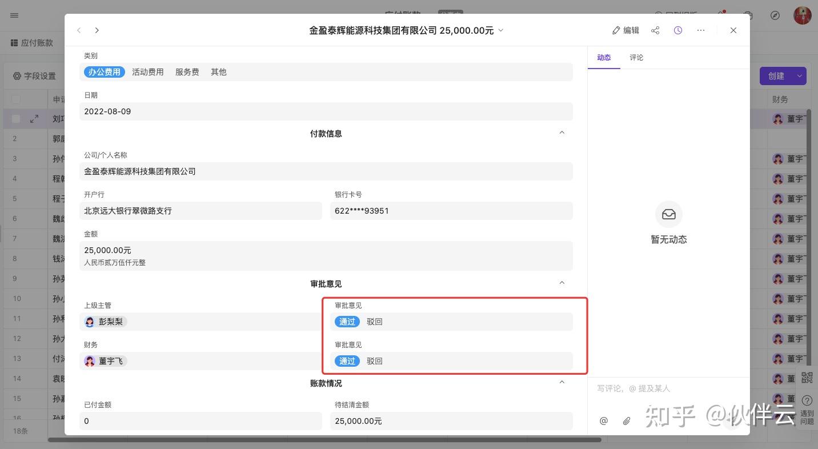
Task: Open the hamburger menu in background window
Action: (x=14, y=15)
